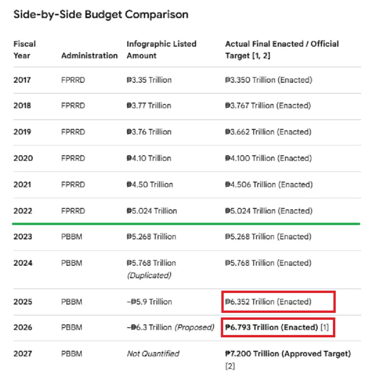This screenshot has height=384, width=368.
Task: Click the [1] citation link beside 2026 Enacted
Action: [x=325, y=327]
